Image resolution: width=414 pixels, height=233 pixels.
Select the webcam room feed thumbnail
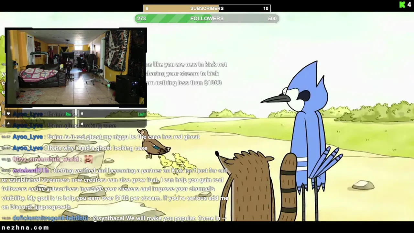[x=76, y=67]
